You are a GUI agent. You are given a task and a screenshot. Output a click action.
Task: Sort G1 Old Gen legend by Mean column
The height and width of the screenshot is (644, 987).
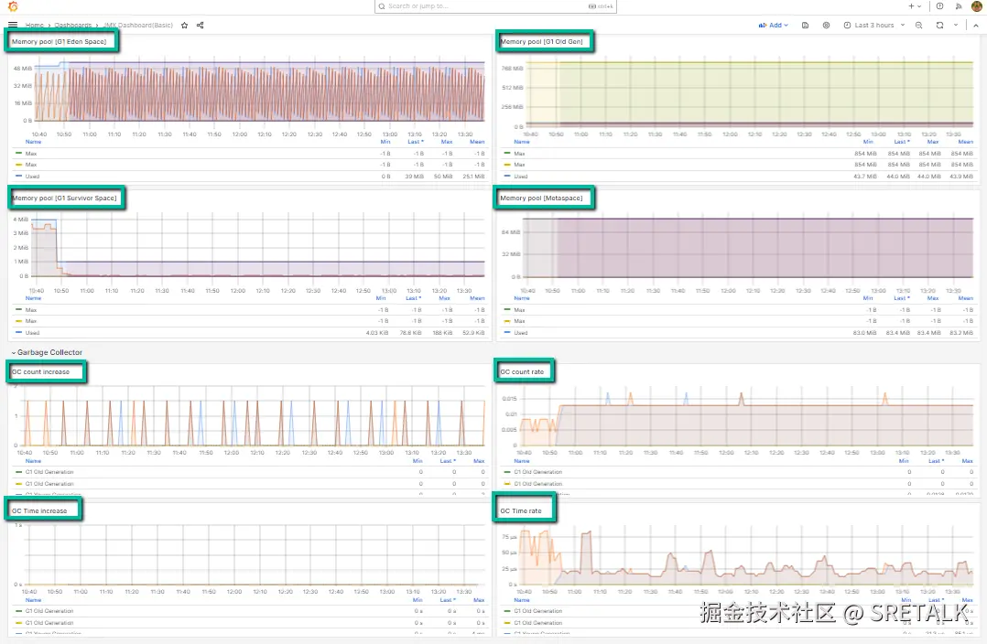pyautogui.click(x=966, y=142)
